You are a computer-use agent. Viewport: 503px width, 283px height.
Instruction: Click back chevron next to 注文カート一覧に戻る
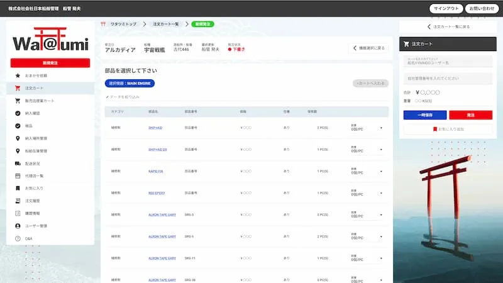tap(429, 26)
